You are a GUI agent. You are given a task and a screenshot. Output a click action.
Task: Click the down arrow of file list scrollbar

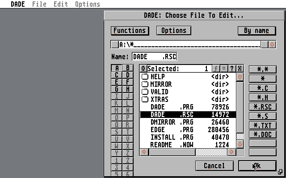click(240, 144)
